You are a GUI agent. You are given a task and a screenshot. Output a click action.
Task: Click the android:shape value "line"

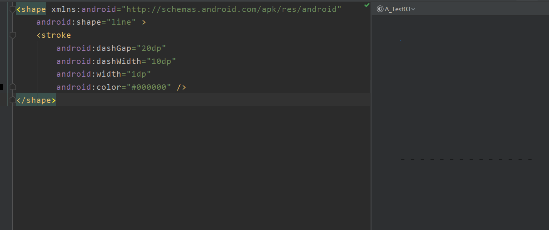121,22
